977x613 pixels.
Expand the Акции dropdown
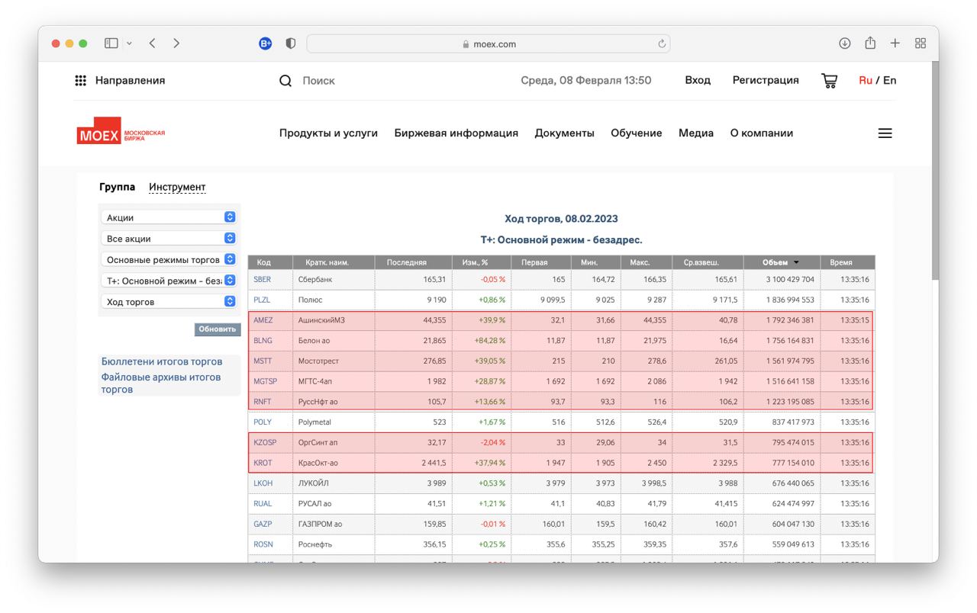pyautogui.click(x=169, y=217)
